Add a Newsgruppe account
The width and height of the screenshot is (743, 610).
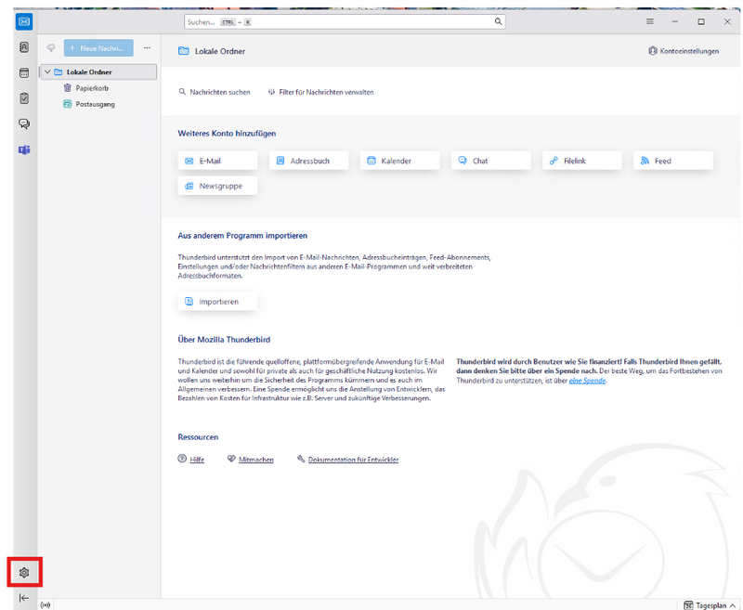click(218, 186)
